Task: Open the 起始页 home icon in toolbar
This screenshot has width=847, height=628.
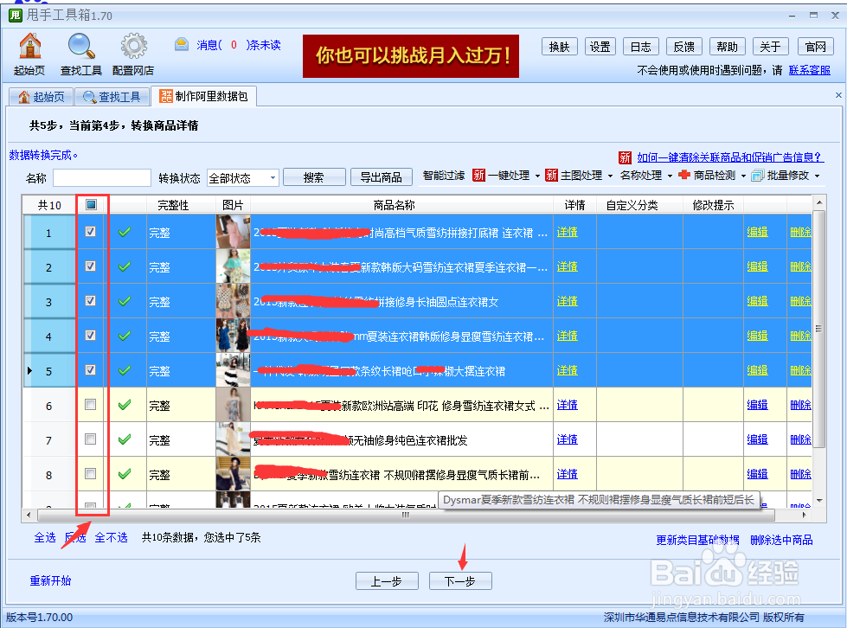Action: click(x=29, y=47)
